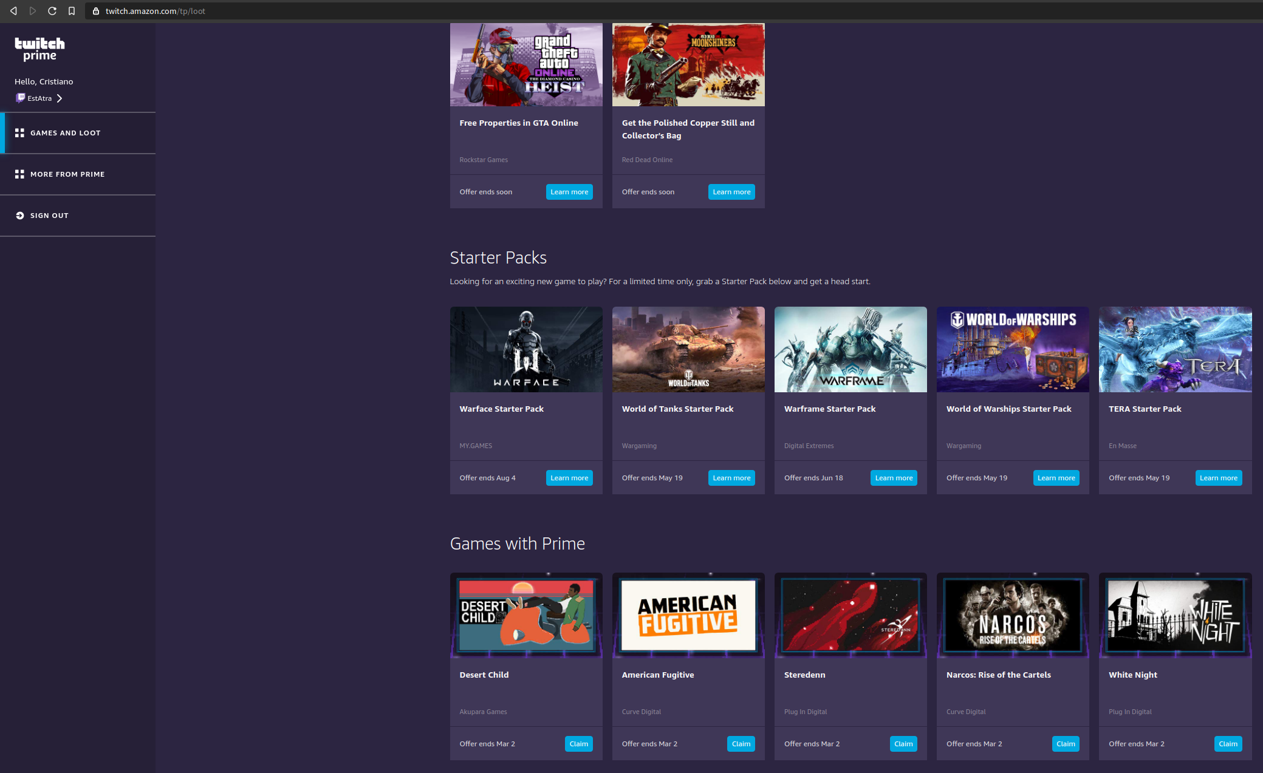1263x773 pixels.
Task: Switch to the Games and Loot section
Action: 65,132
